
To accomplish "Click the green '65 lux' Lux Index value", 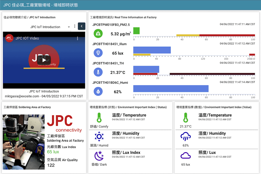I will (53, 152).
